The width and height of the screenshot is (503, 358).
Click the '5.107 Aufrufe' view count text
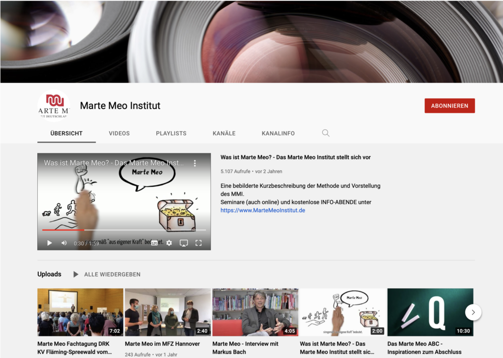tap(235, 171)
